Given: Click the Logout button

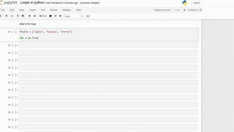Looking at the screenshot, I should (x=196, y=3).
